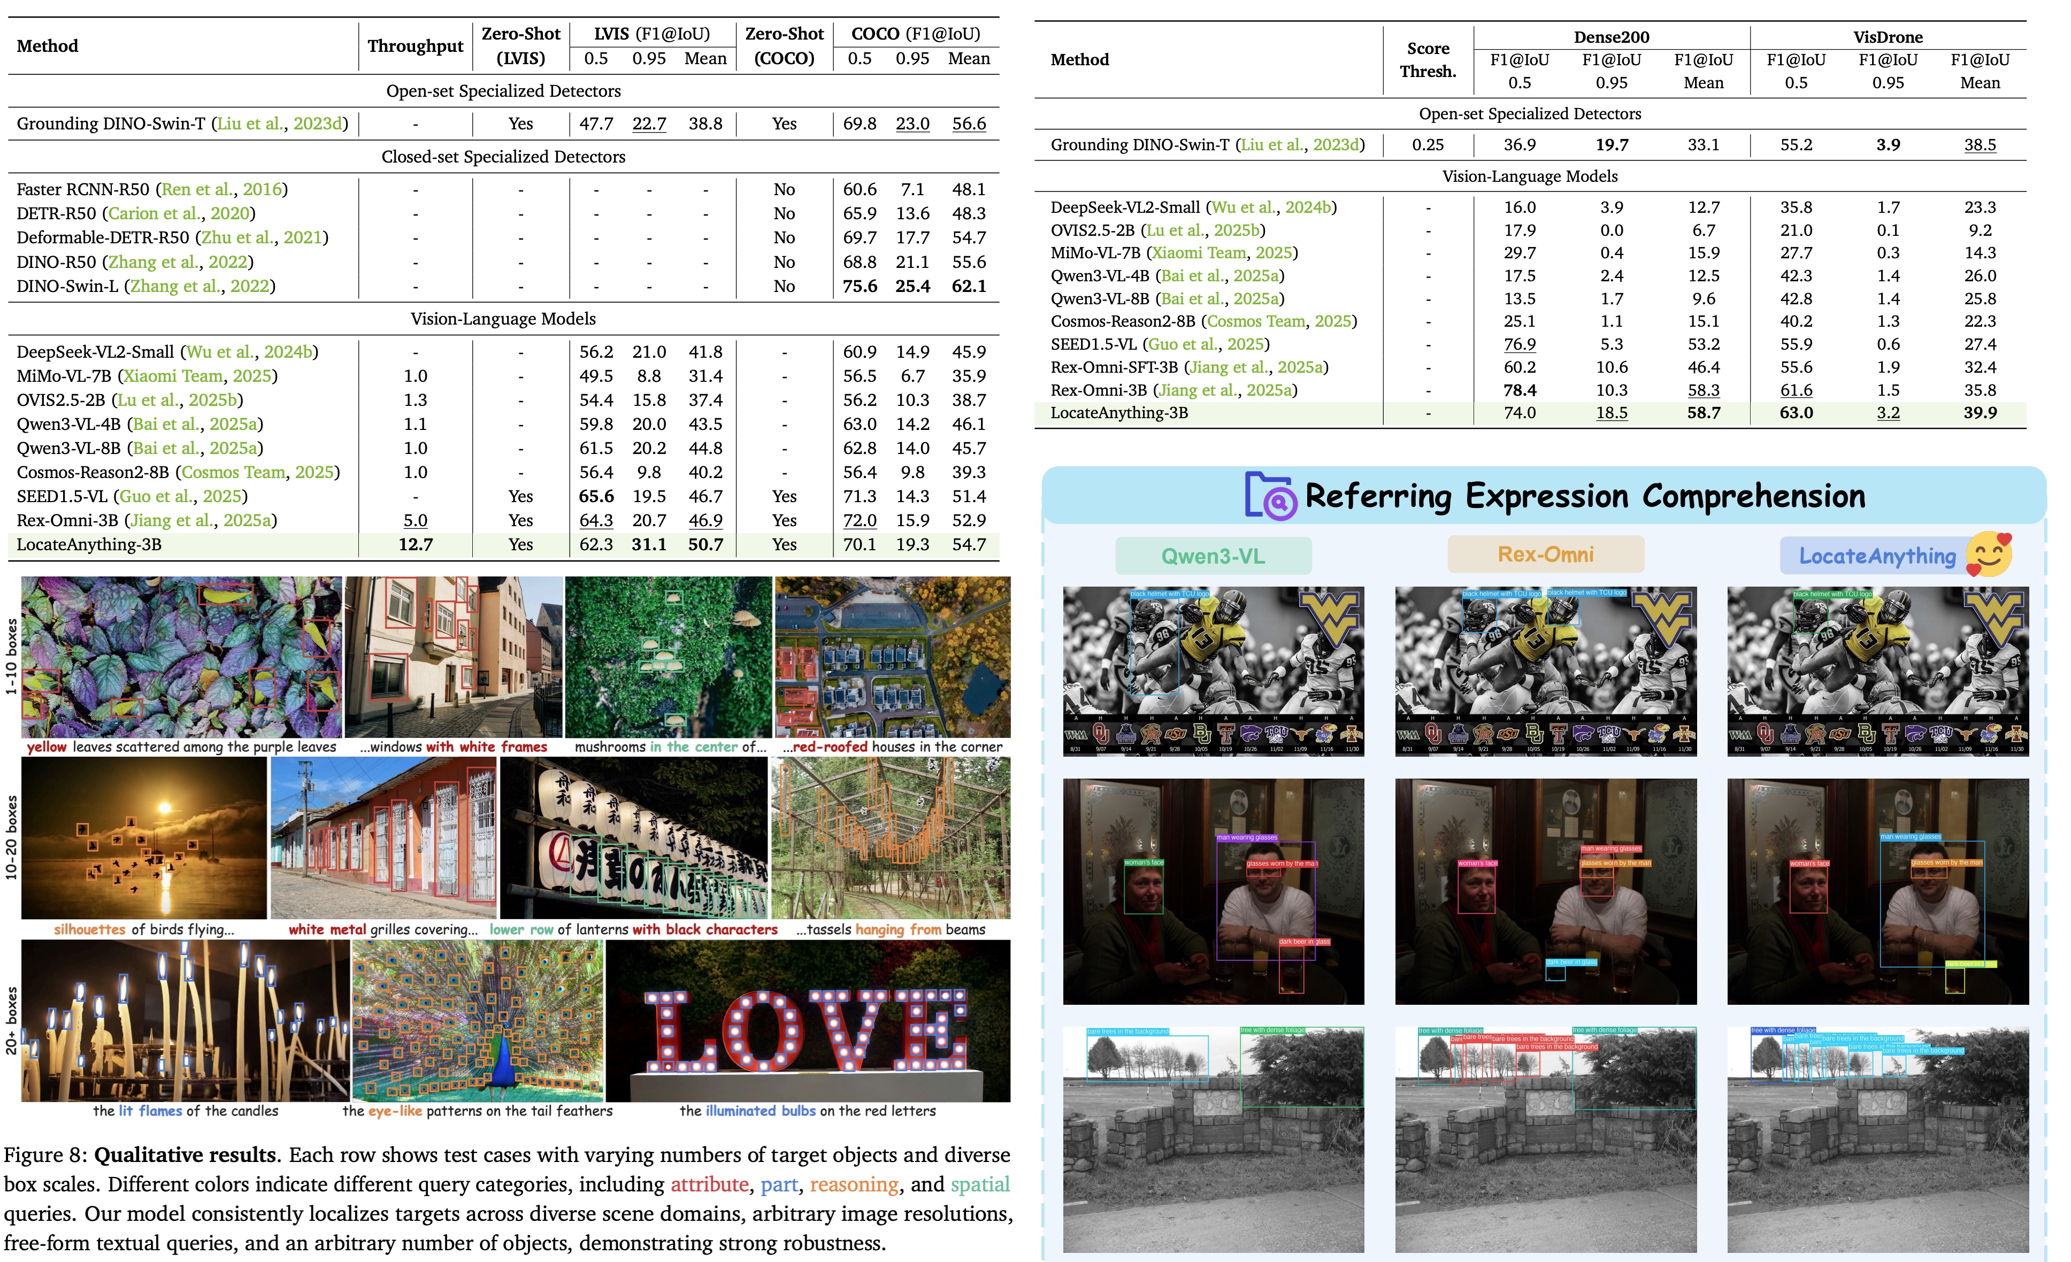The height and width of the screenshot is (1262, 2071).
Task: Click the red-roofed houses aerial image
Action: 893,657
